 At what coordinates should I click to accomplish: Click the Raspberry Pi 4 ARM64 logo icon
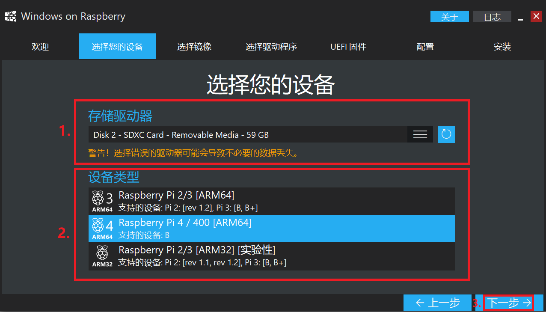[x=102, y=228]
